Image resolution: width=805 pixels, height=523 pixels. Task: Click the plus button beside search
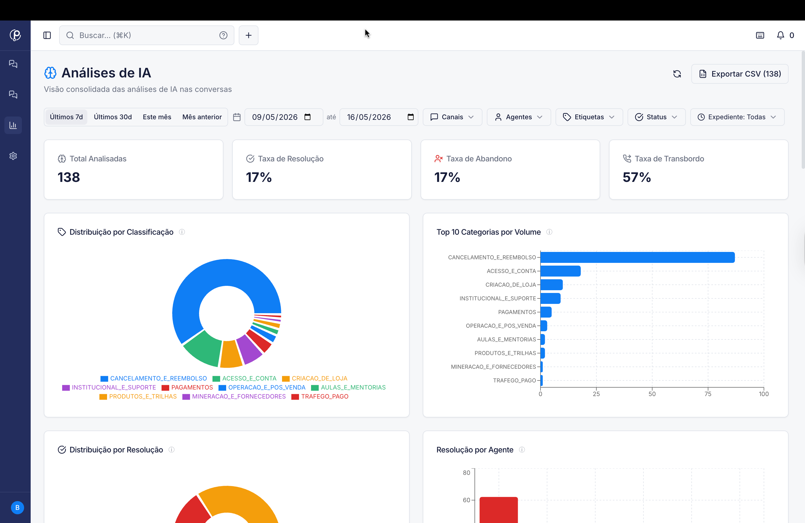[249, 35]
